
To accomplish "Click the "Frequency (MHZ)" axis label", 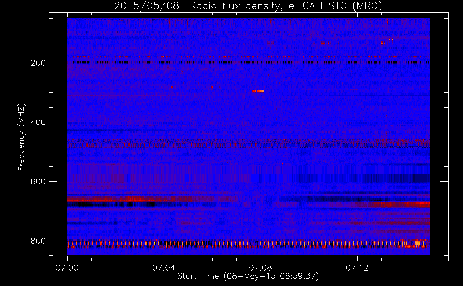I will 21,137.
